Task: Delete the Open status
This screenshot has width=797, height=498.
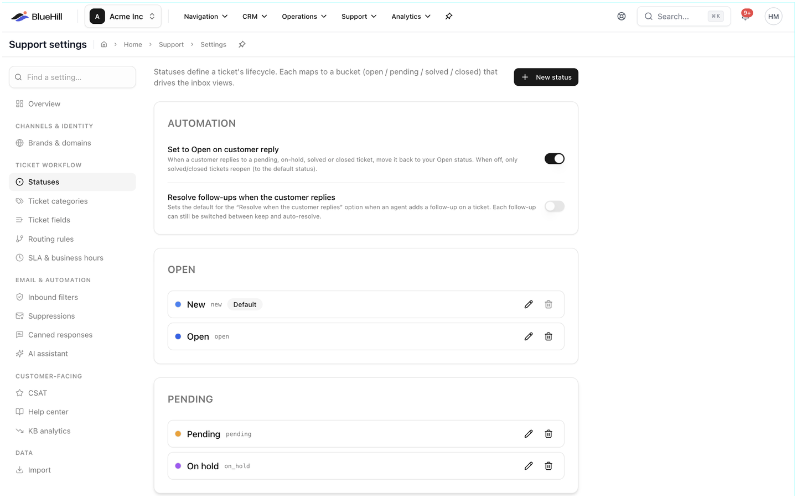Action: point(548,336)
